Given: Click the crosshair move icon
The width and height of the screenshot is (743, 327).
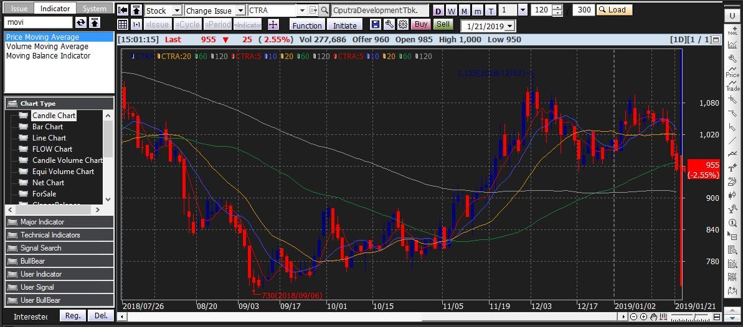Looking at the screenshot, I should point(273,25).
